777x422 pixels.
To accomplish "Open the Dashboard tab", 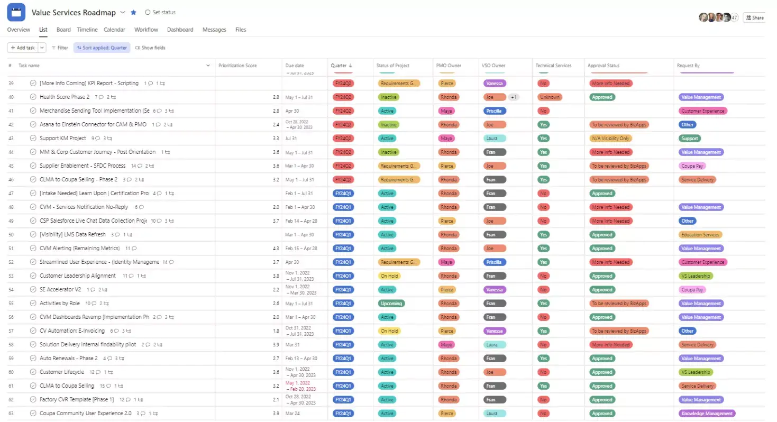I will pos(180,30).
